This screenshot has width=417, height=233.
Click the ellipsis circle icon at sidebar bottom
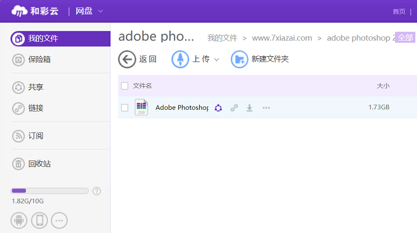pos(59,221)
